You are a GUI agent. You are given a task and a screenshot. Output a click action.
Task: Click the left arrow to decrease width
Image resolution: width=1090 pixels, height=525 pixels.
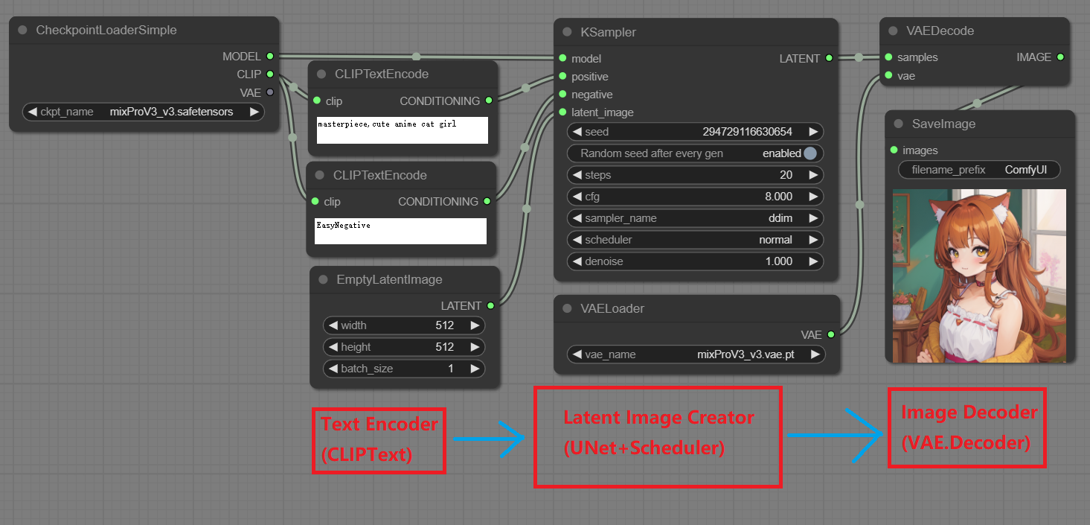(x=333, y=325)
